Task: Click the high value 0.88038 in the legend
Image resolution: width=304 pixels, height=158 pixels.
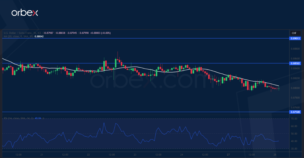Action: point(61,33)
